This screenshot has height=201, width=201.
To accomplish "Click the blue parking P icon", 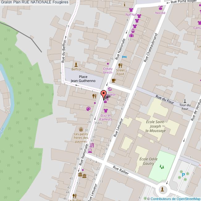I will (x=183, y=175).
